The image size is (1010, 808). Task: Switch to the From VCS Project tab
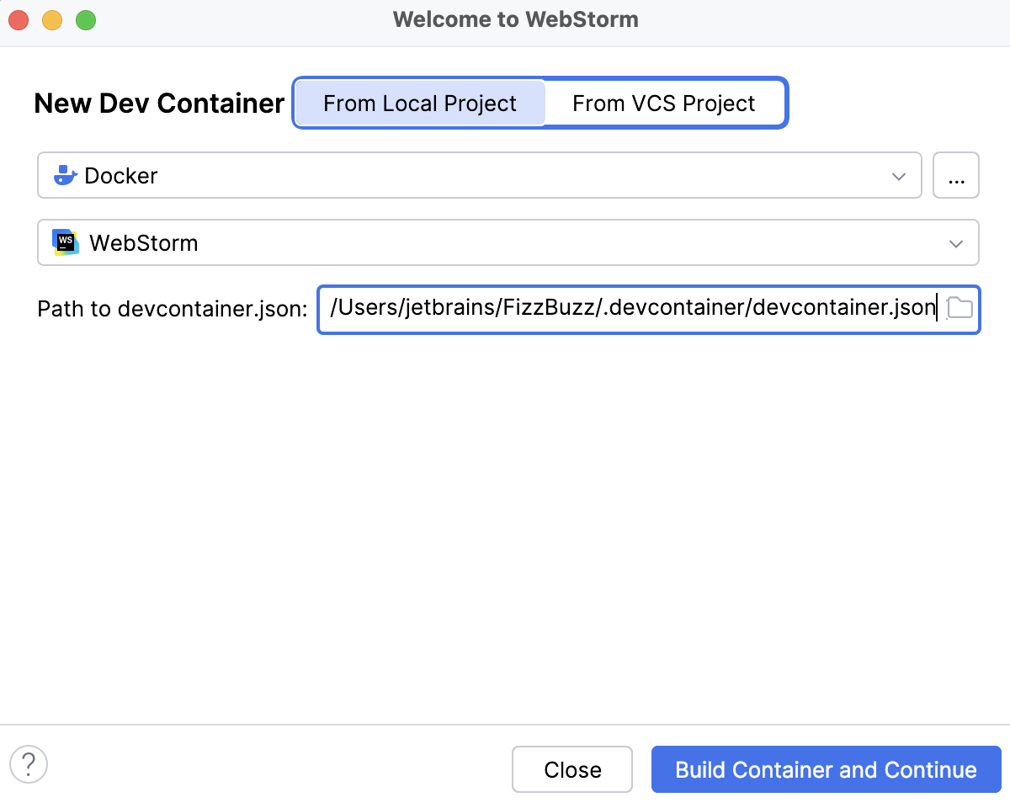663,103
